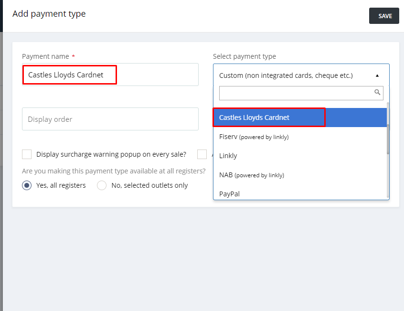Collapse the payment type dropdown arrow
Viewport: 404px width, 311px height.
pyautogui.click(x=377, y=75)
